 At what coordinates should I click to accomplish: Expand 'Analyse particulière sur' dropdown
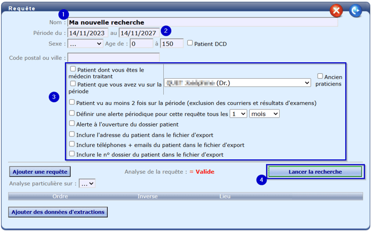(x=87, y=183)
